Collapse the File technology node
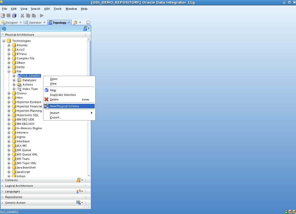 tap(9, 71)
